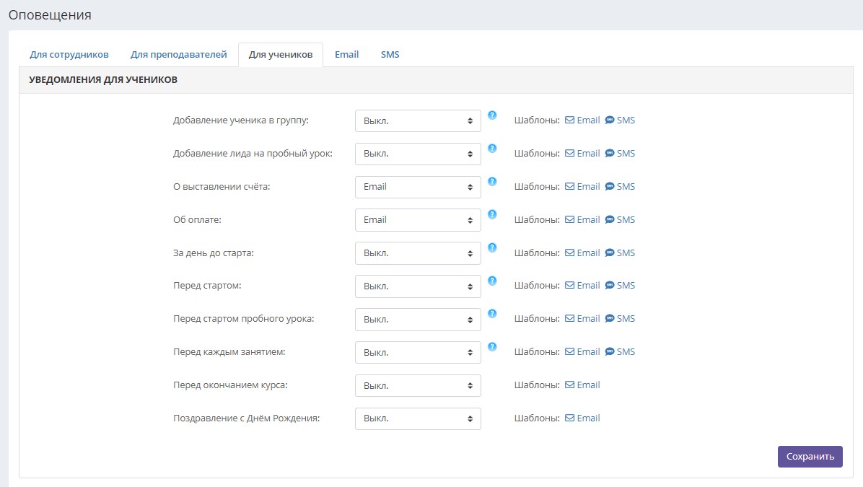This screenshot has height=487, width=863.
Task: Edit SMS template for Добавление лида на пробный урок
Action: 621,154
